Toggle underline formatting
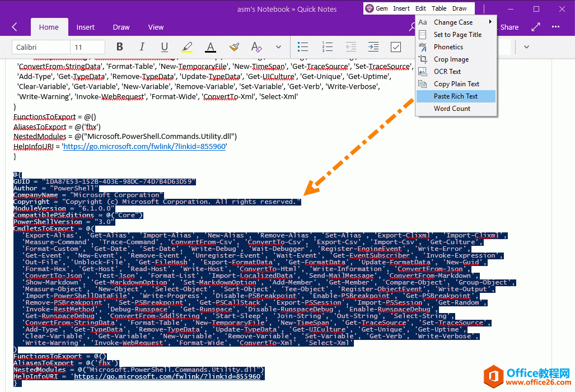Screen dimensions: 575x392 (165, 47)
